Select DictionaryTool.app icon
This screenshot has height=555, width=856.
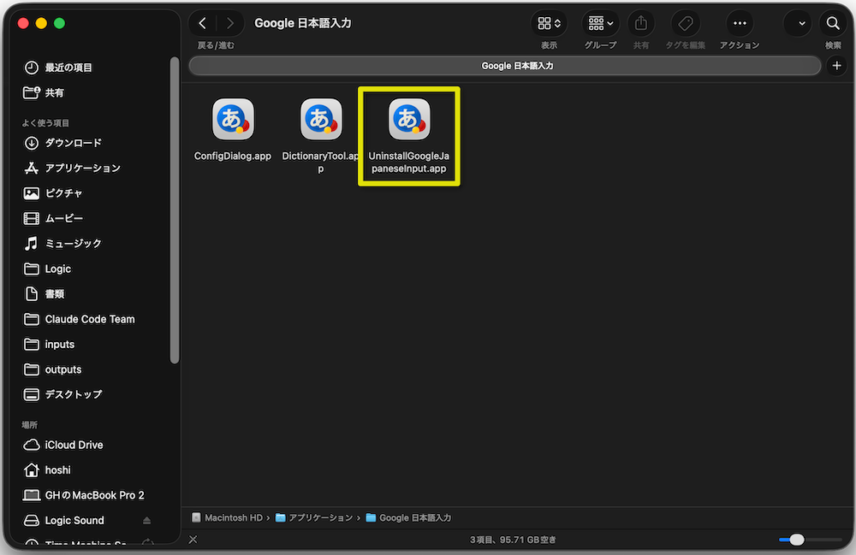click(321, 119)
